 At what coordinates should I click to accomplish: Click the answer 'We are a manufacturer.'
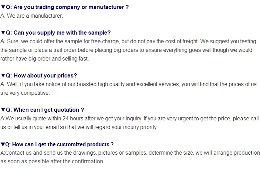(35, 16)
